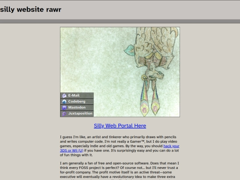Click the silly website rawr heading

click(31, 9)
